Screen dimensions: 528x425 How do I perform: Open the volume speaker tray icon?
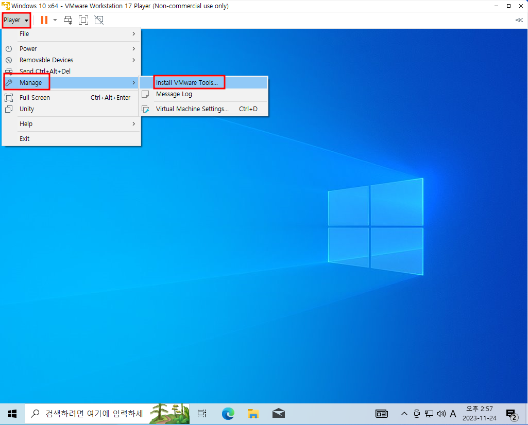pyautogui.click(x=441, y=414)
